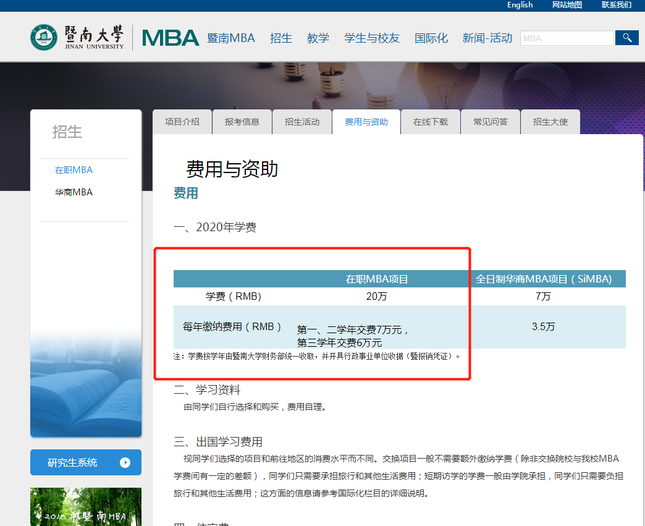Viewport: 645px width, 526px height.
Task: Open the 新闻-活动 menu
Action: 487,38
